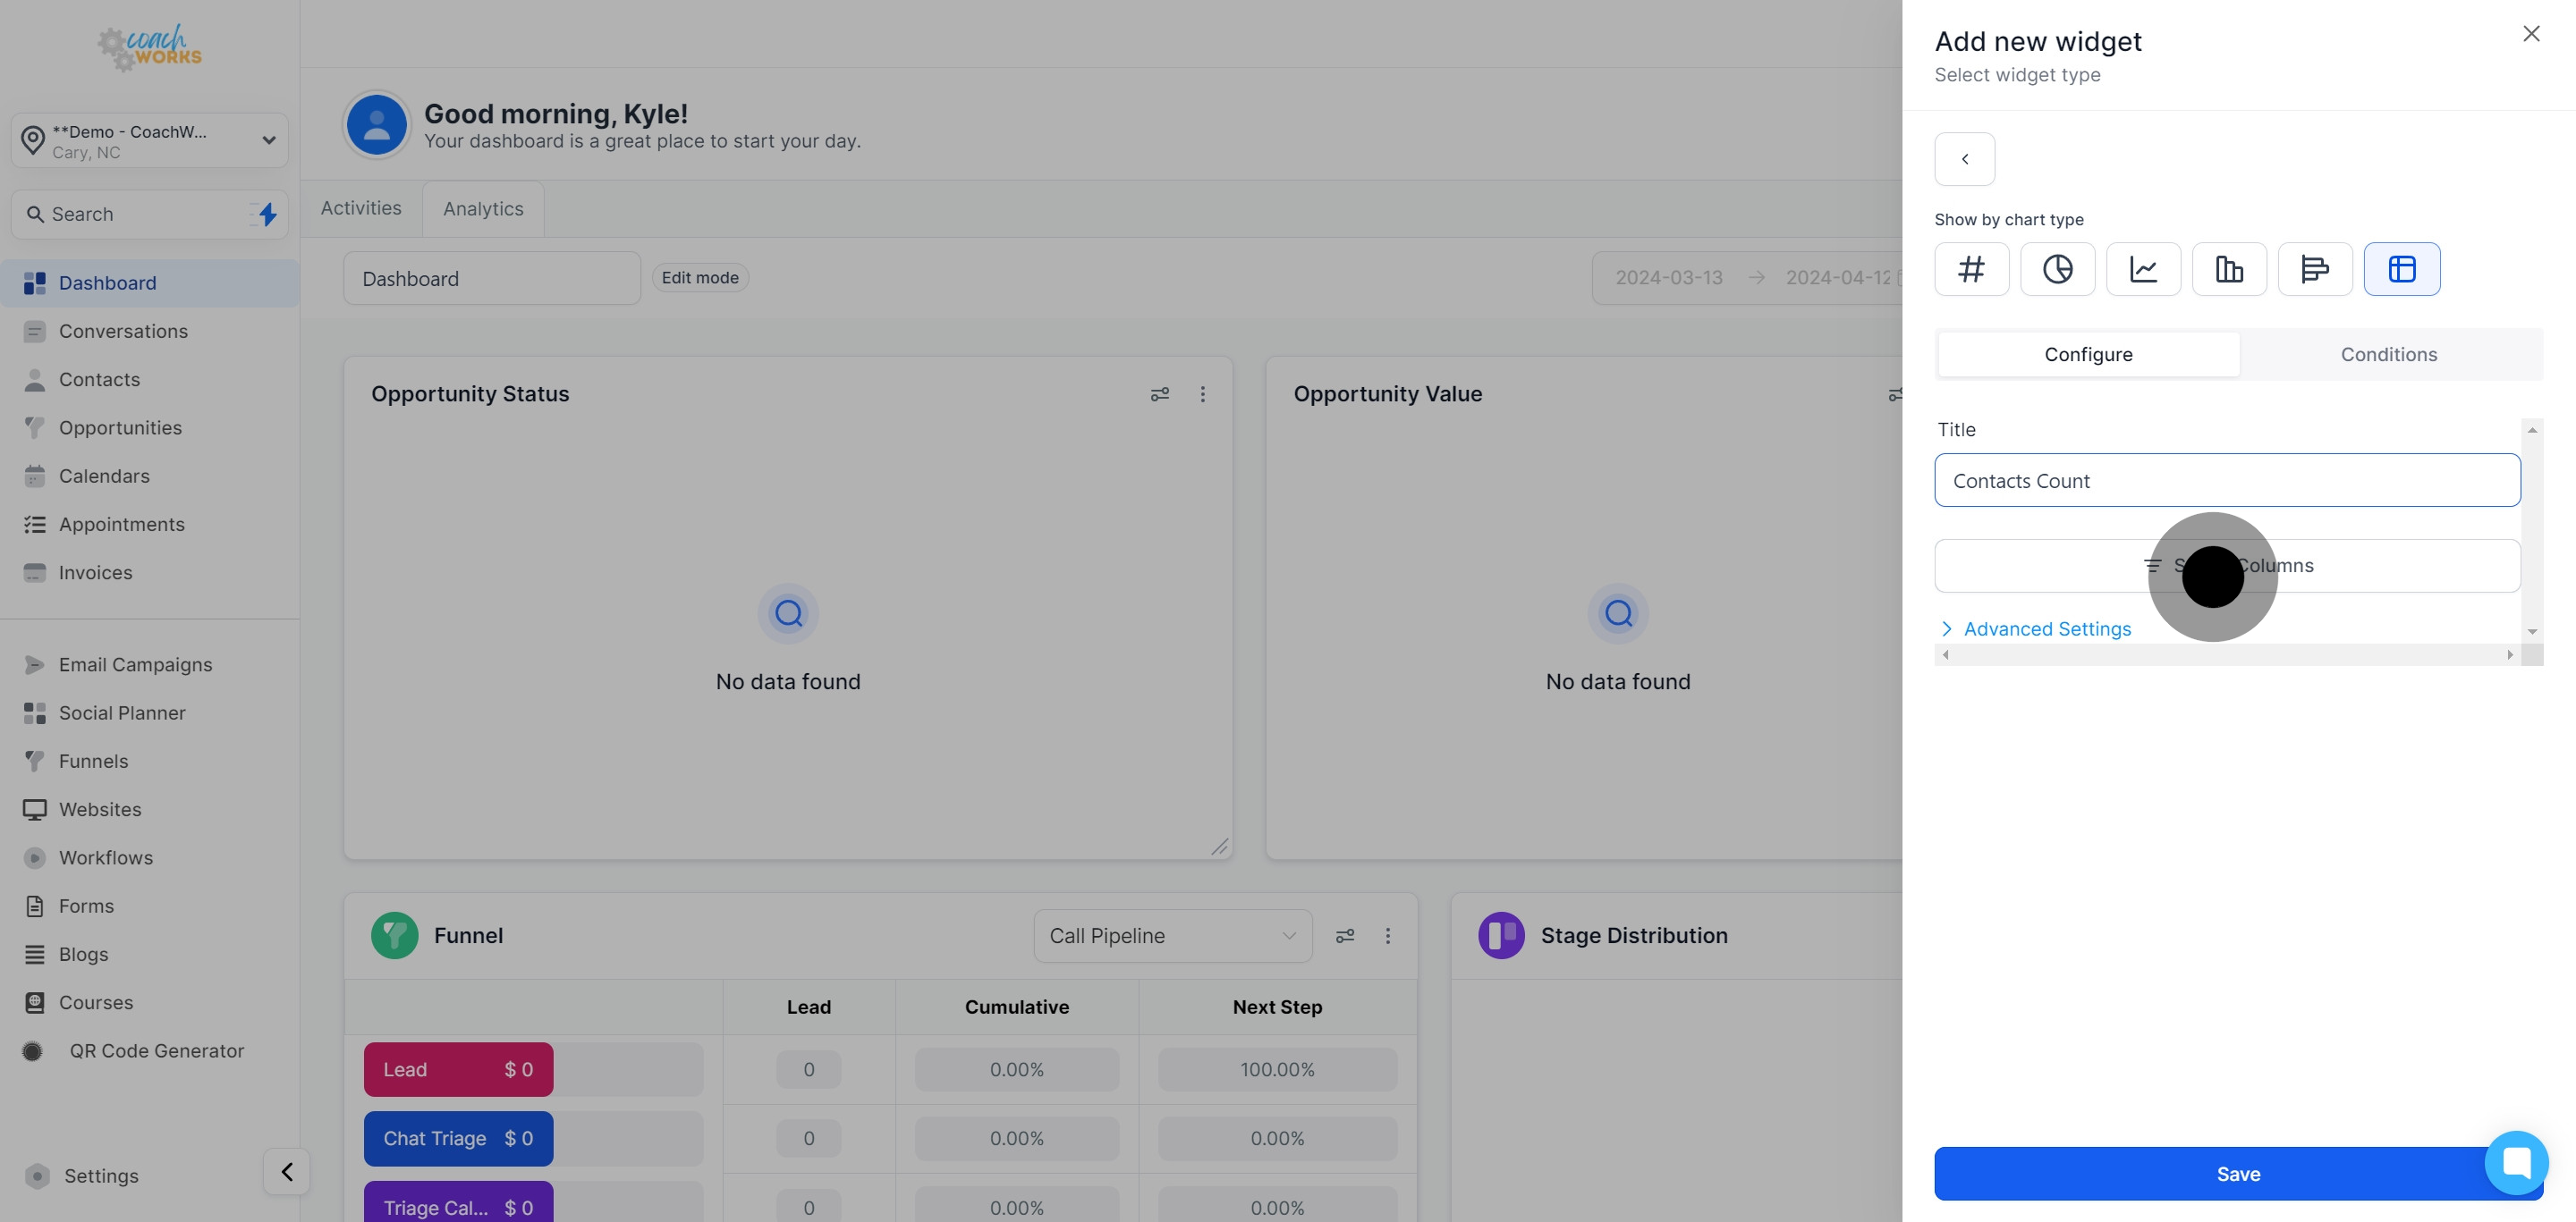Select the pie chart type icon
Screen dimensions: 2576x1222
[x=2057, y=269]
